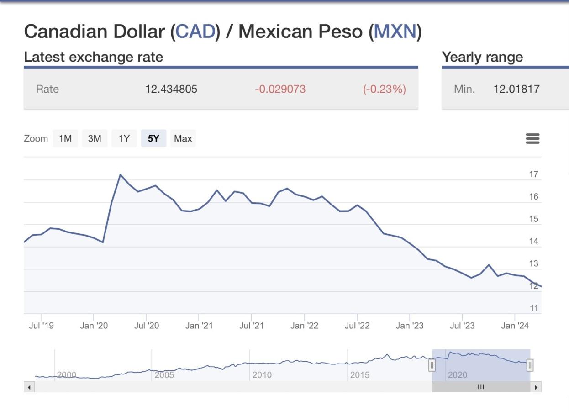The height and width of the screenshot is (411, 569).
Task: Set chart zoom to 1M
Action: [65, 138]
